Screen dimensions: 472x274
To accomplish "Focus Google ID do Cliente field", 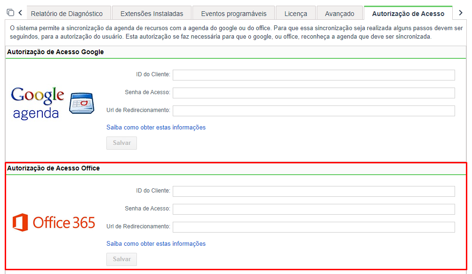I will click(314, 75).
